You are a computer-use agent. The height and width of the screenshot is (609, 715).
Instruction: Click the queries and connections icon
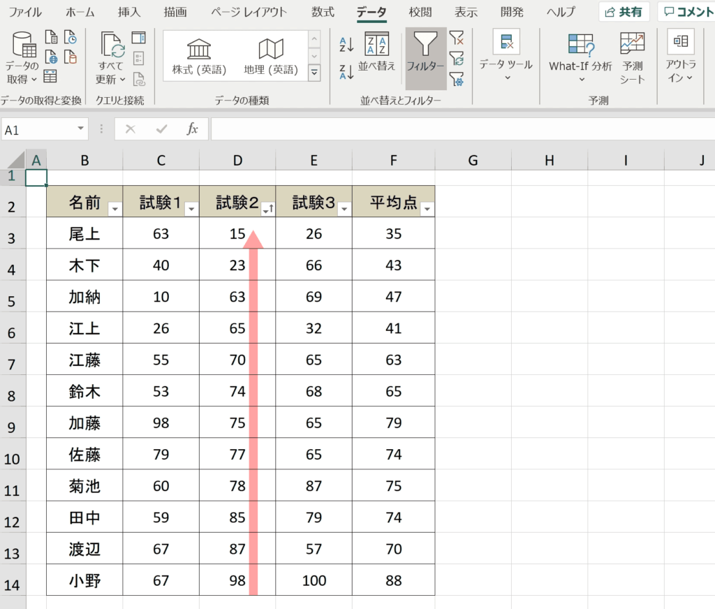[x=138, y=38]
